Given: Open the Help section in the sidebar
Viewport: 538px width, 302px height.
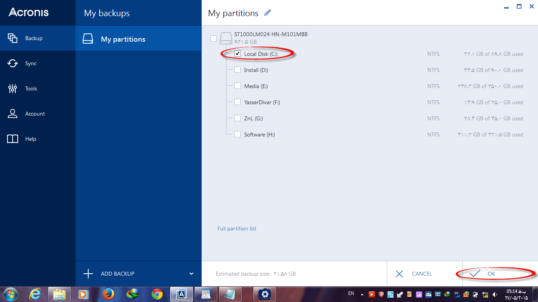Looking at the screenshot, I should tap(38, 139).
